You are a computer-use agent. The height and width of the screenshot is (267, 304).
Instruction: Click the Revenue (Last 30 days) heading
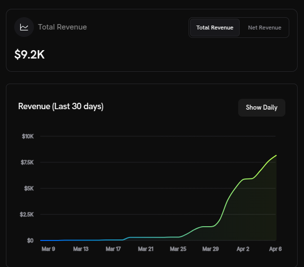61,106
